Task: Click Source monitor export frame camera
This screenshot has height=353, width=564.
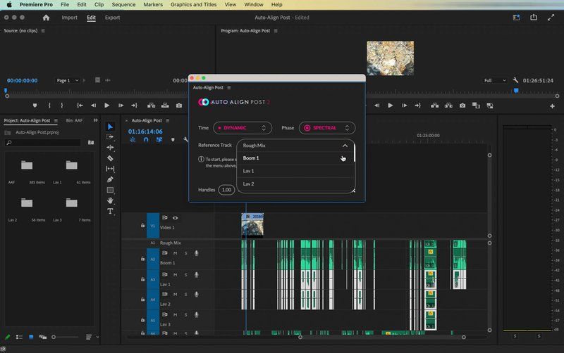Action: click(179, 105)
